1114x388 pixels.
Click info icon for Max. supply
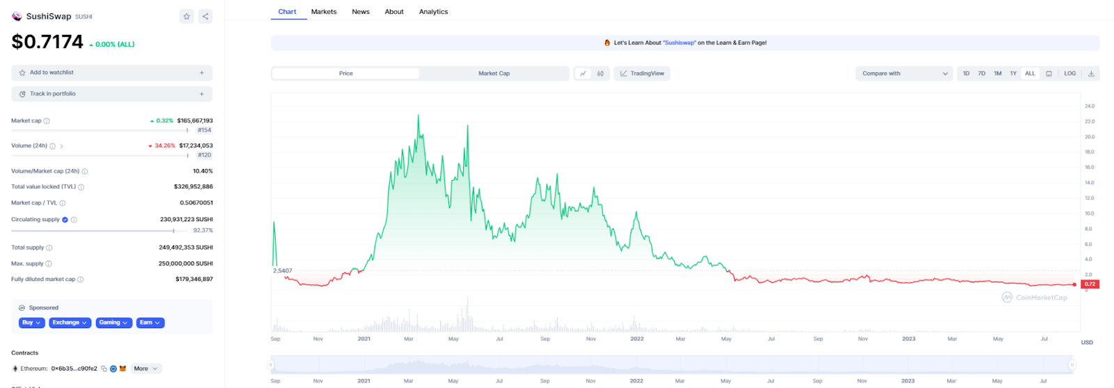[49, 264]
